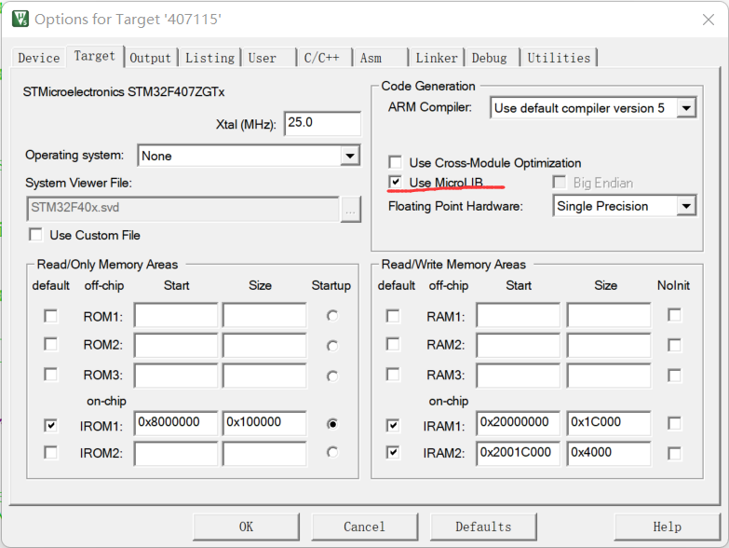This screenshot has height=548, width=729.
Task: Click the OK button
Action: pos(246,527)
